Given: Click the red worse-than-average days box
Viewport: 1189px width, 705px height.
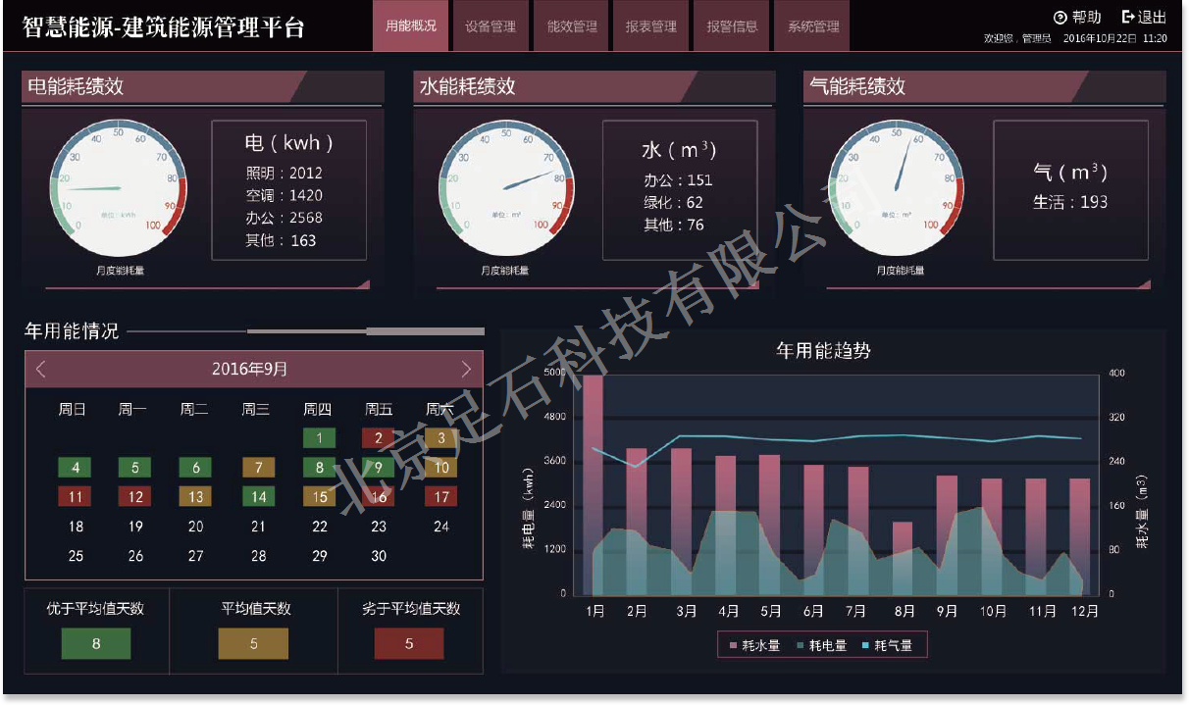Looking at the screenshot, I should coord(409,644).
